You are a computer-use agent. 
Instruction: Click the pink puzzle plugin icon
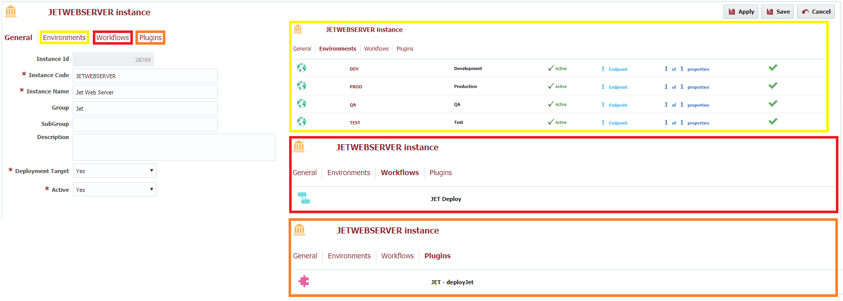pos(304,281)
